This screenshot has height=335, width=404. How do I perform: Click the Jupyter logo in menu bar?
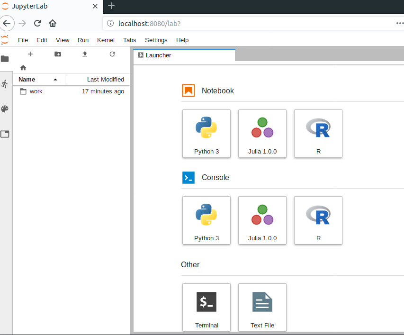tap(5, 40)
